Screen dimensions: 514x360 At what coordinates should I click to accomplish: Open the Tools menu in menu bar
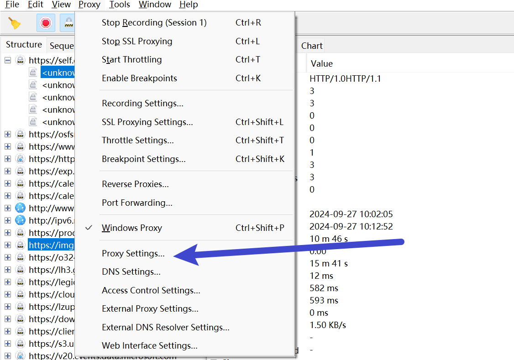(119, 5)
